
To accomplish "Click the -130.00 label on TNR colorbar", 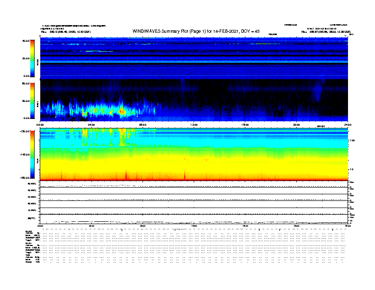I will pyautogui.click(x=25, y=131).
